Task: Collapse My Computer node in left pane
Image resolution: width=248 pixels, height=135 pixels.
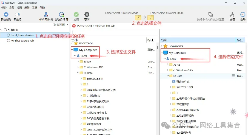Action: point(72,50)
